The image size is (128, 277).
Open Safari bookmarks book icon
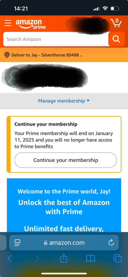point(91,259)
